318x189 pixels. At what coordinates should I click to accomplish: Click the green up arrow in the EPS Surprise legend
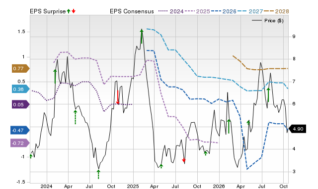pos(69,11)
